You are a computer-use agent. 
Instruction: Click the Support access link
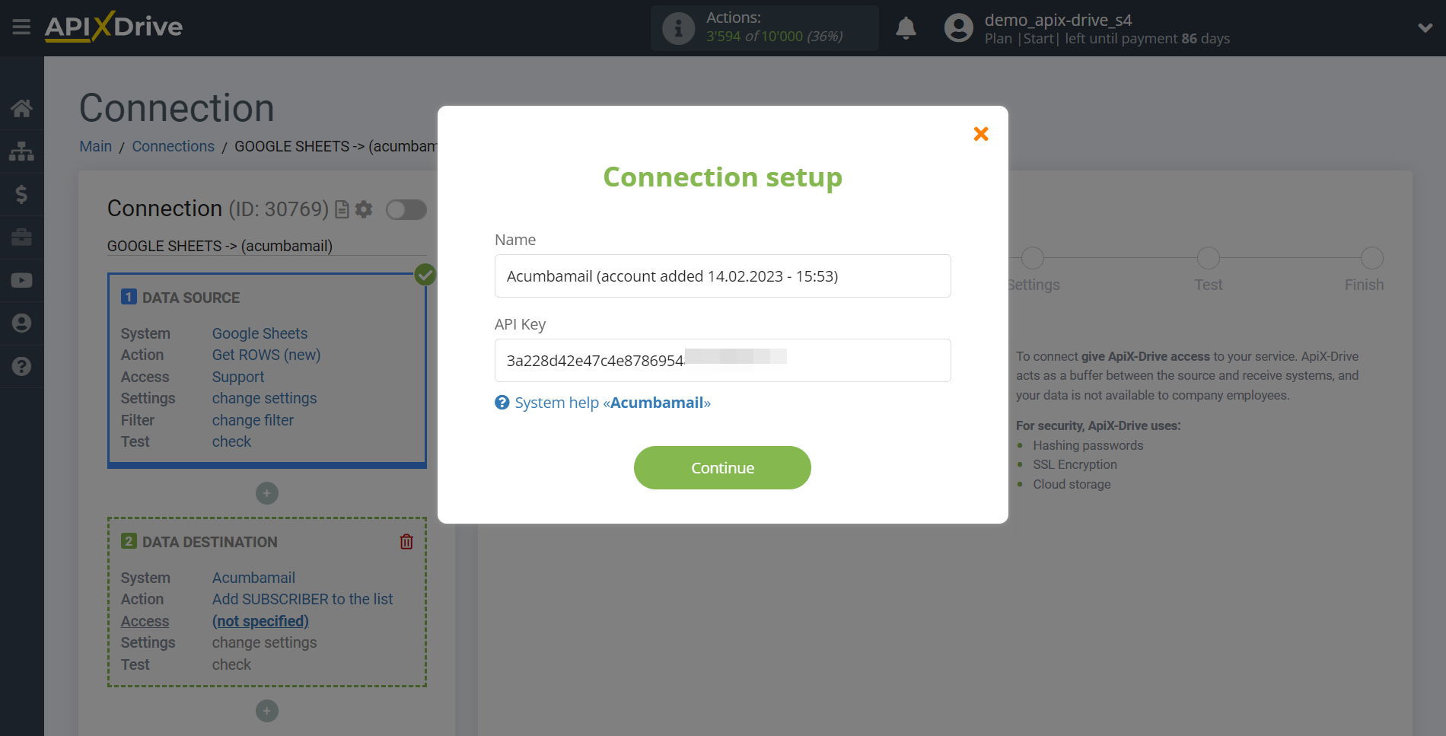coord(238,377)
